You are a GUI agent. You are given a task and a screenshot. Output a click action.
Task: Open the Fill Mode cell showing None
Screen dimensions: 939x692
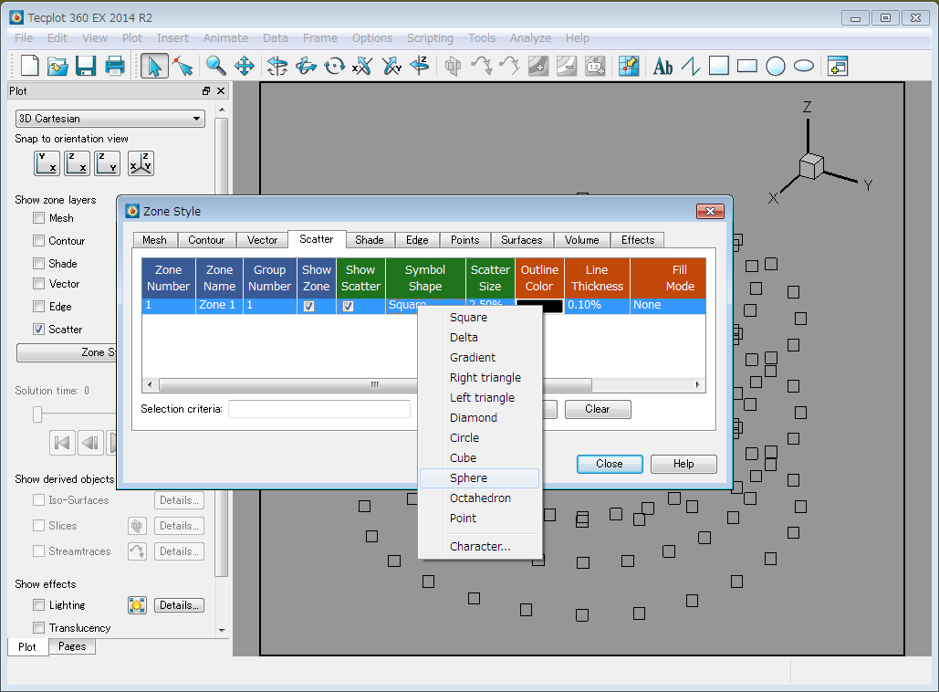(x=668, y=305)
